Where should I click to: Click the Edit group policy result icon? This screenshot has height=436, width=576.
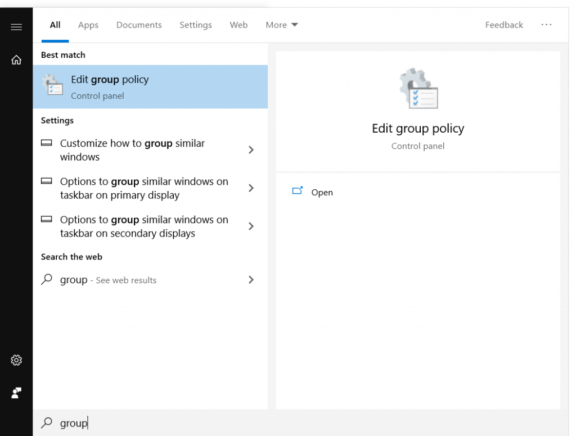[52, 84]
